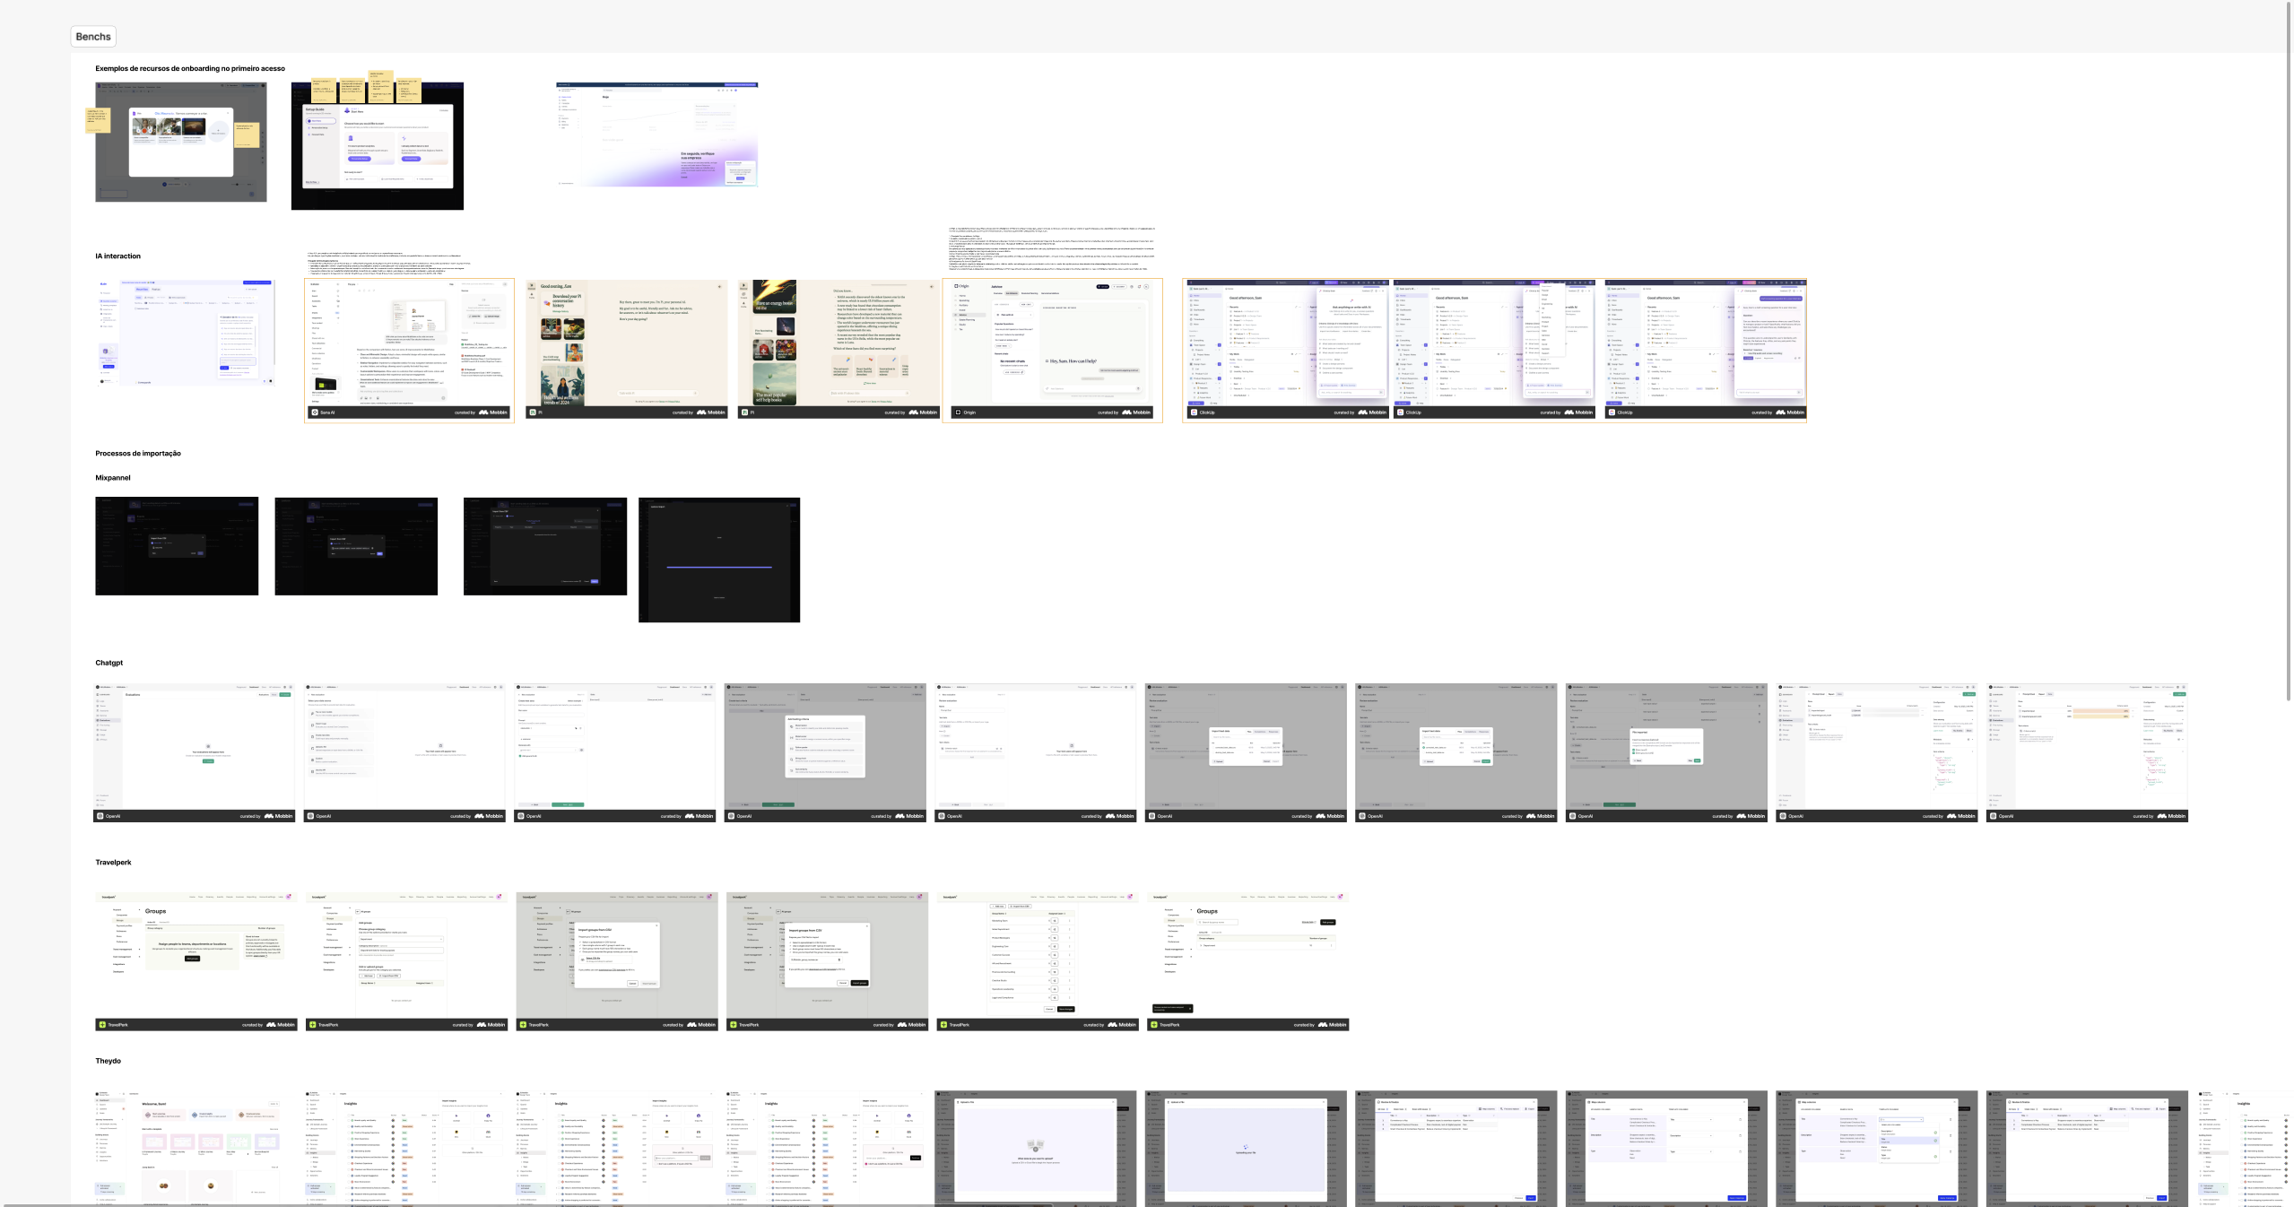Select the 'Exemplos de recursos de onboarding' heading
This screenshot has height=1207, width=2294.
(x=190, y=68)
